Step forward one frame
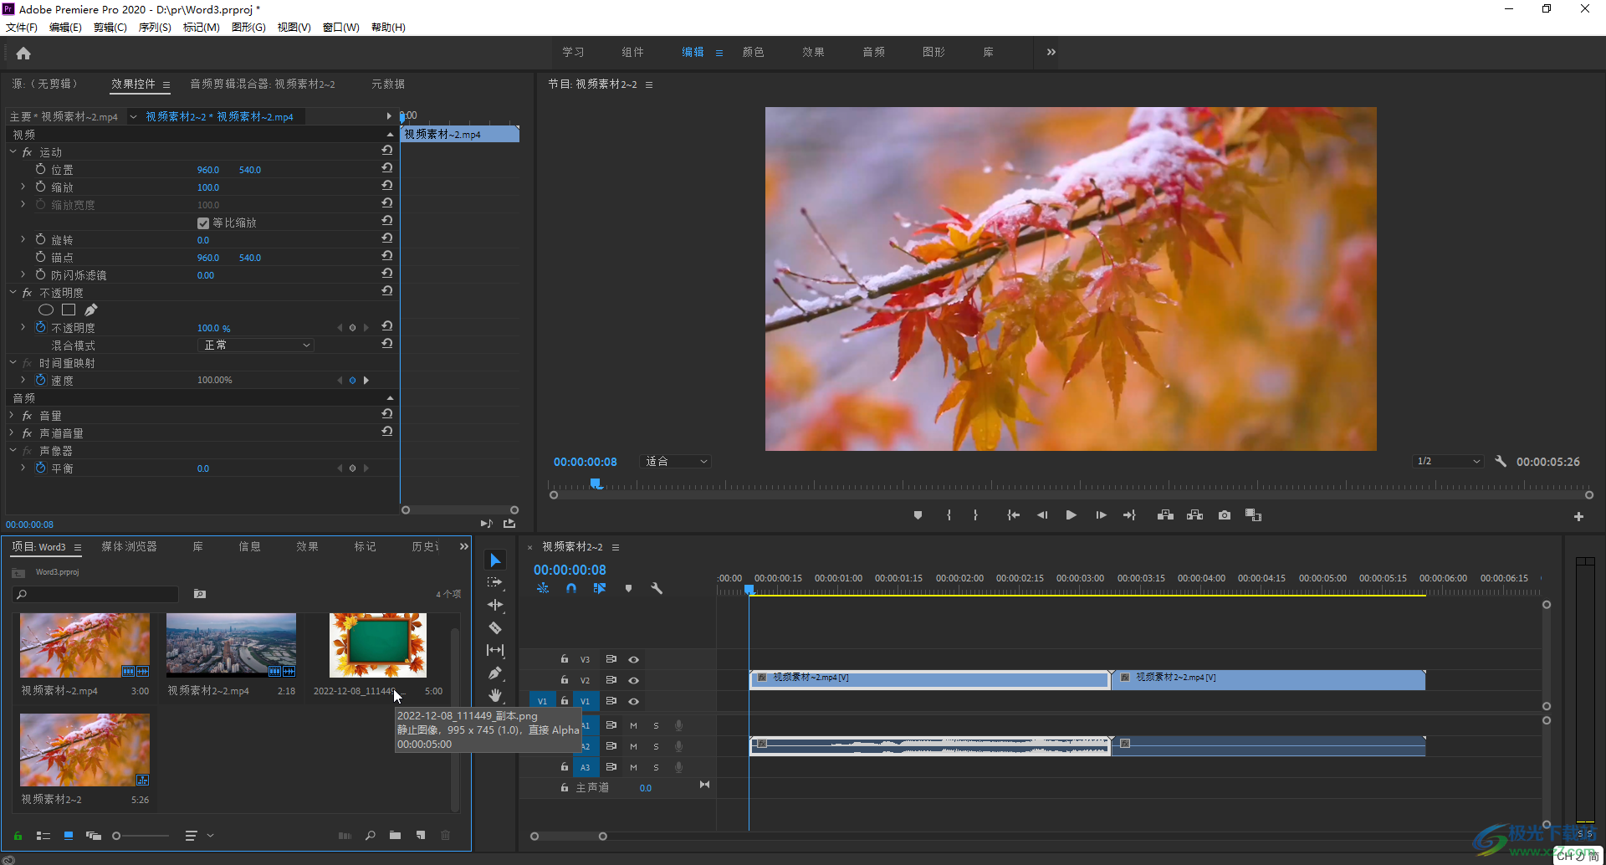Viewport: 1606px width, 865px height. [1101, 515]
